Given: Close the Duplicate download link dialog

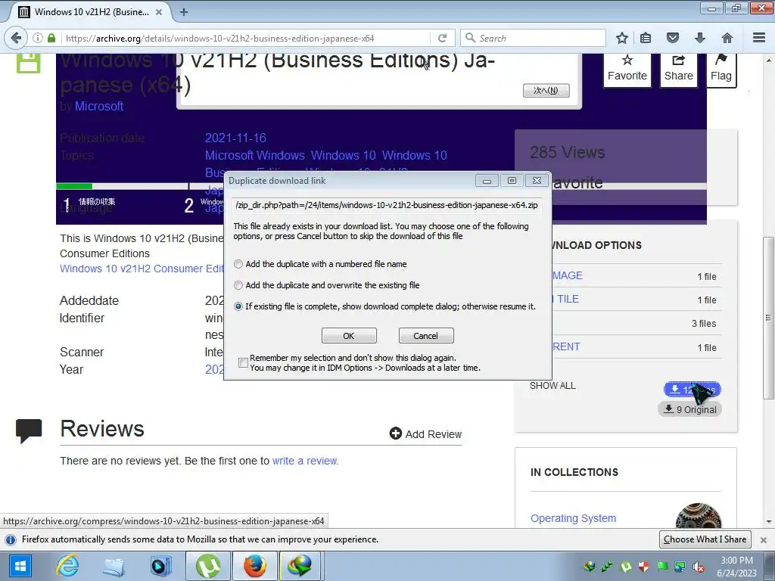Looking at the screenshot, I should pos(537,181).
